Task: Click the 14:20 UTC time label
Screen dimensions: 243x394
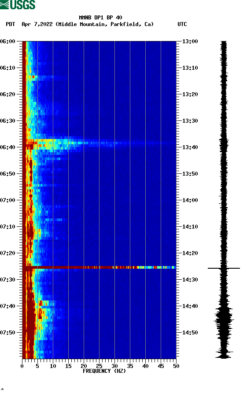Action: point(190,253)
